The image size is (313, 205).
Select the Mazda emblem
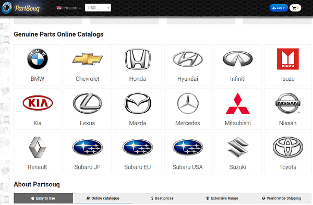[138, 103]
